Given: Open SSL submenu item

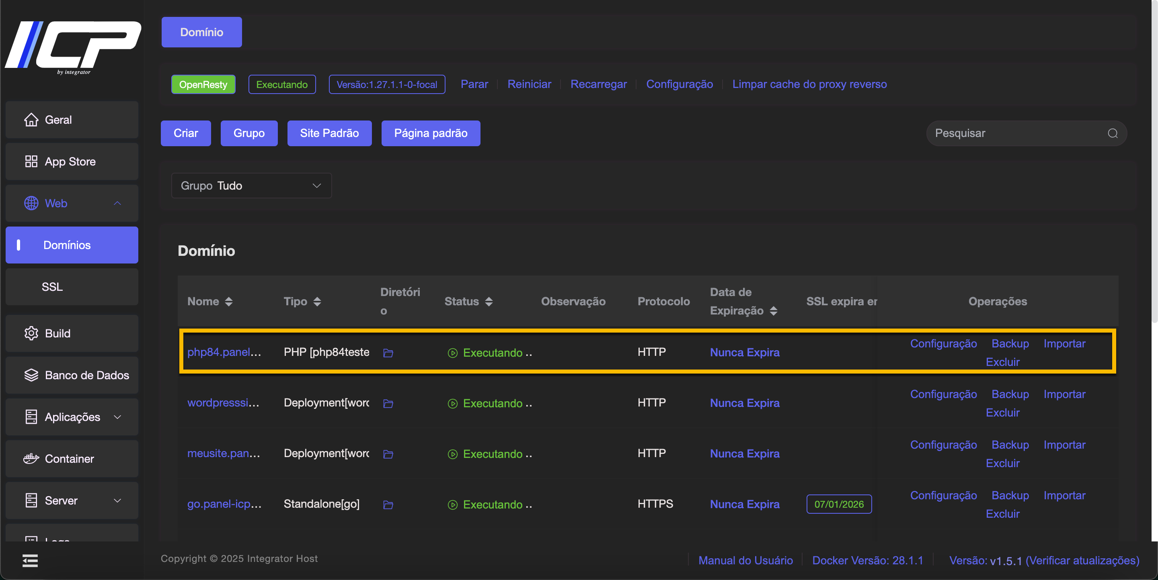Looking at the screenshot, I should click(52, 287).
